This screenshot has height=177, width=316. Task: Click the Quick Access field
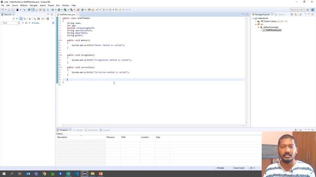[x=296, y=10]
